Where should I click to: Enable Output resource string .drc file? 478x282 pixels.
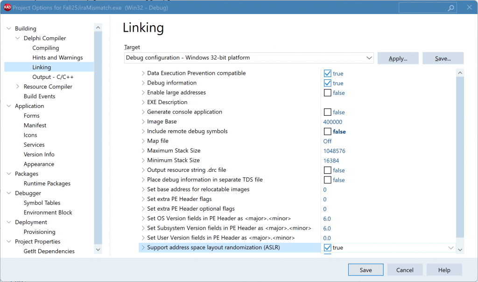coord(327,170)
